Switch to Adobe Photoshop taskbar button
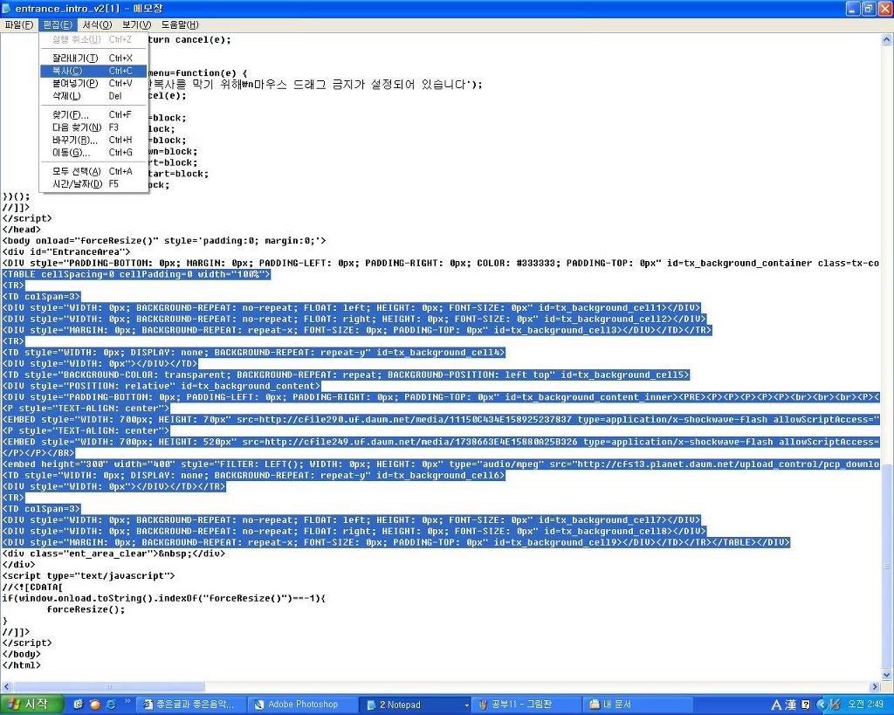This screenshot has width=894, height=715. pos(303,705)
